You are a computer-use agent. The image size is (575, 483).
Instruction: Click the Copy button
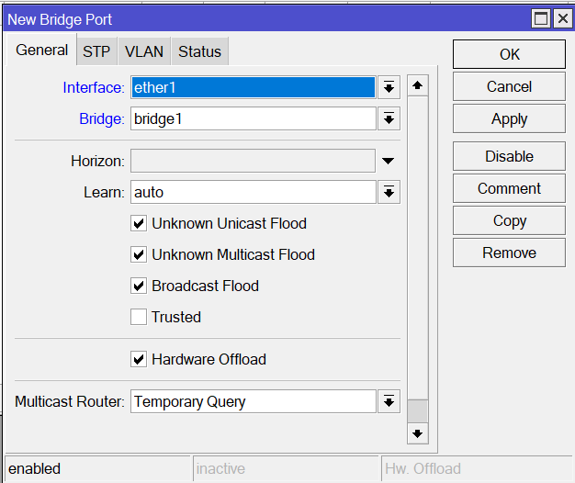[x=509, y=220]
